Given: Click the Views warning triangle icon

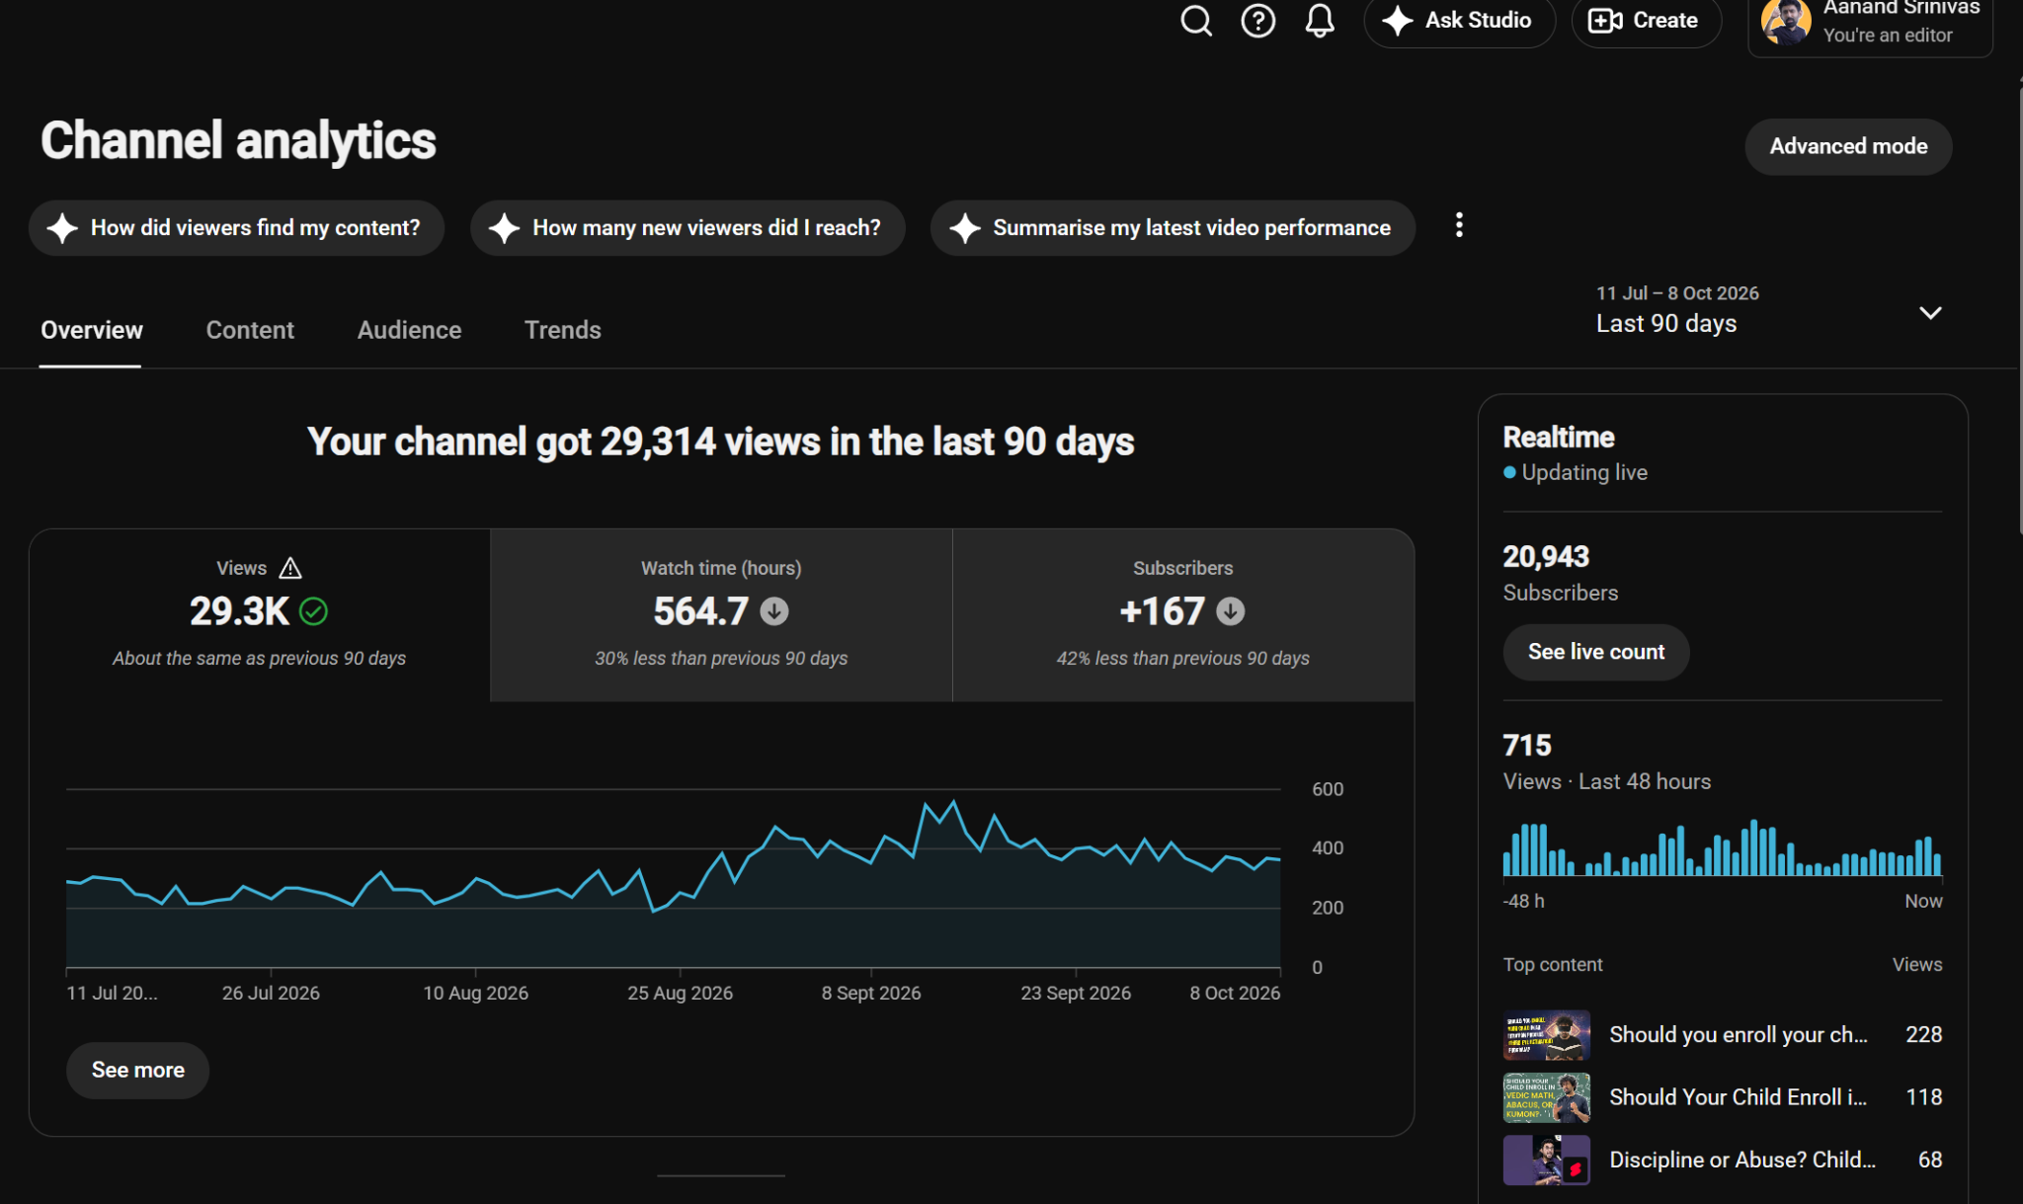Looking at the screenshot, I should 290,568.
